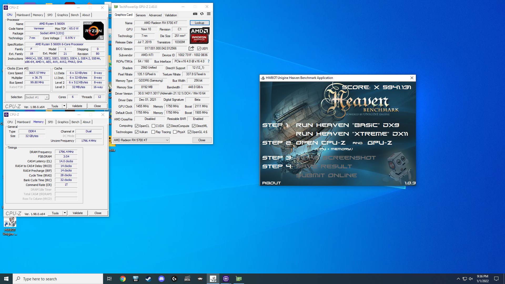505x284 pixels.
Task: Click the Ryzen 5 logo in CPU-Z
Action: [x=93, y=31]
